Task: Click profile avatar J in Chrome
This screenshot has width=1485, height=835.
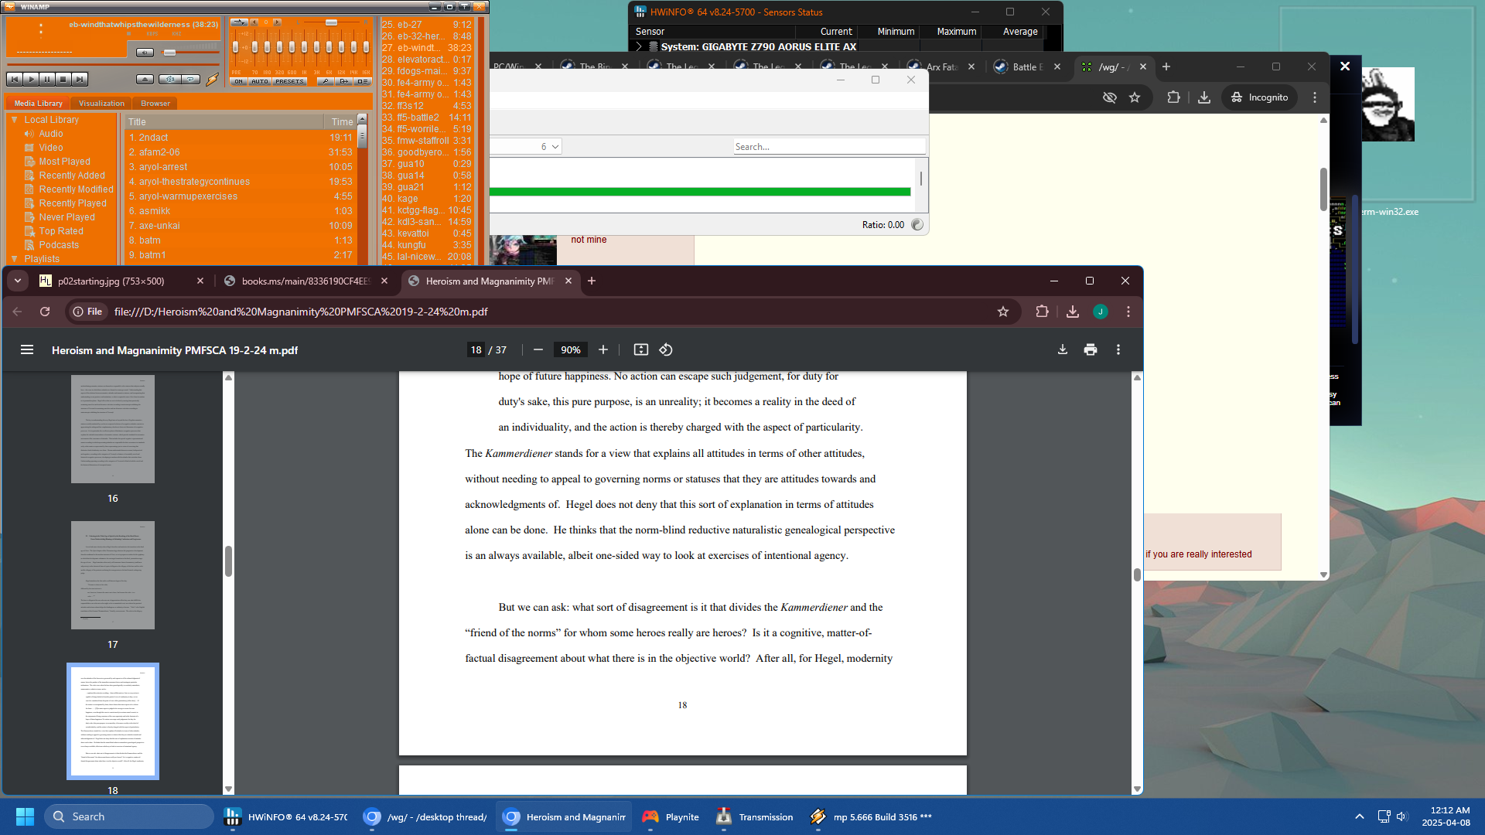Action: pyautogui.click(x=1101, y=312)
